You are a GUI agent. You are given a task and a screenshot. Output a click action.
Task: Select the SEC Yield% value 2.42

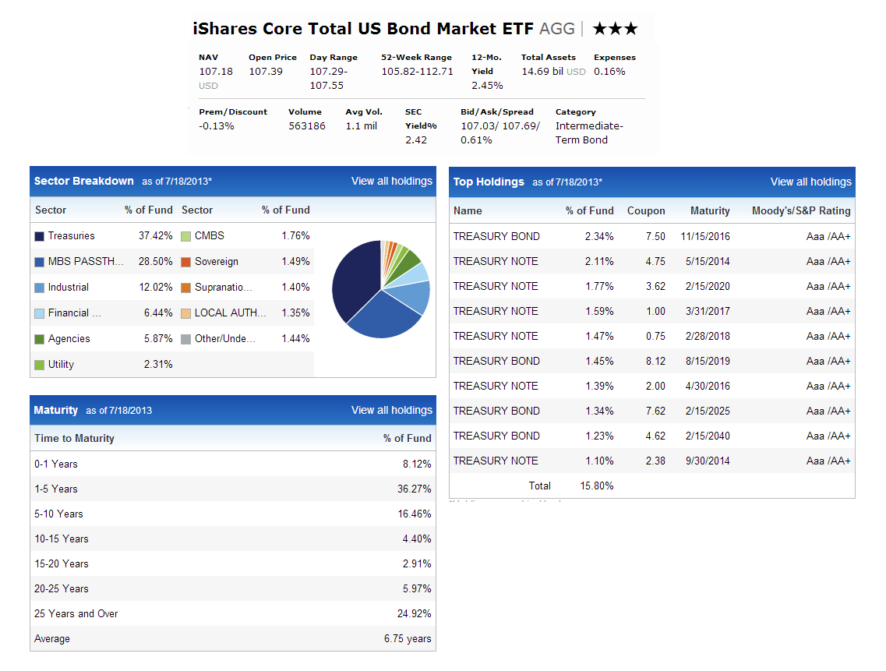416,139
